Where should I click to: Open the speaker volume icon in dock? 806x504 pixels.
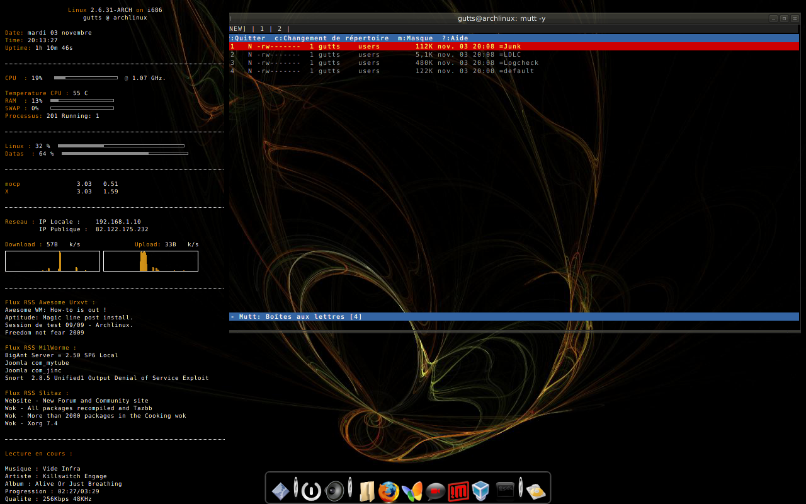point(334,491)
